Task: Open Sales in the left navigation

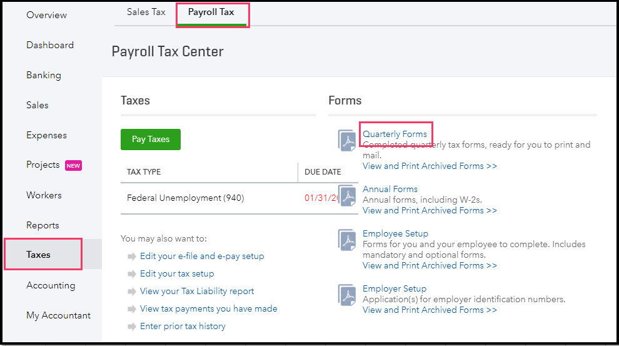Action: 38,105
